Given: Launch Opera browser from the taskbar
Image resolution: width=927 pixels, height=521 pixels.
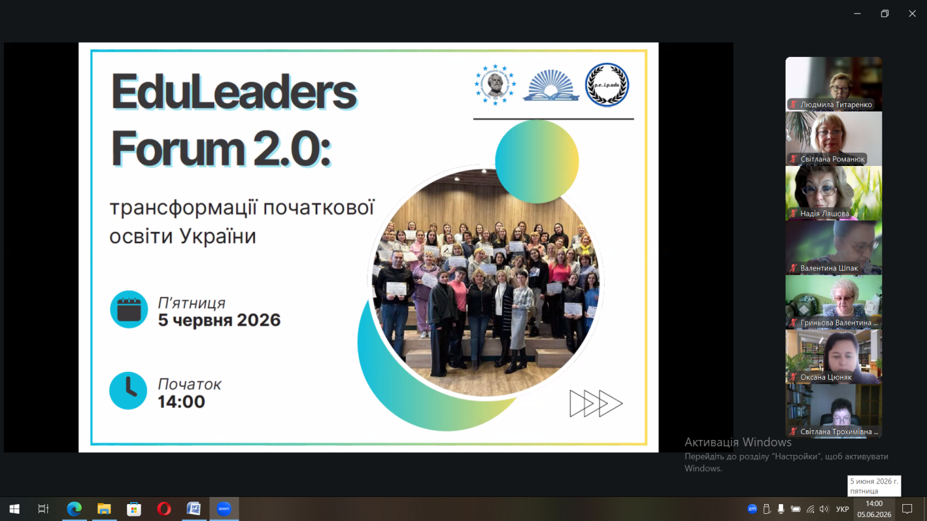Looking at the screenshot, I should (x=163, y=509).
